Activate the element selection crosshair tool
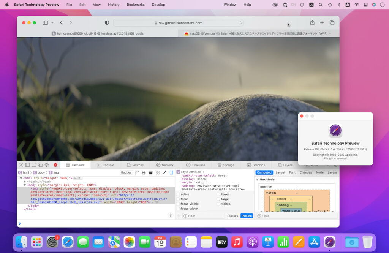The width and height of the screenshot is (389, 253). point(47,164)
